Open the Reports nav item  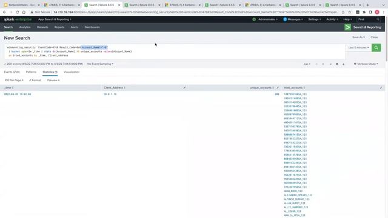(59, 27)
